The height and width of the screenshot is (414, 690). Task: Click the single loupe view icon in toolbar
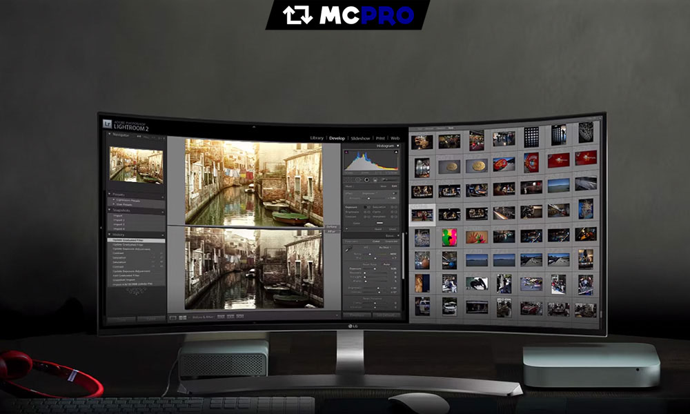(x=173, y=317)
